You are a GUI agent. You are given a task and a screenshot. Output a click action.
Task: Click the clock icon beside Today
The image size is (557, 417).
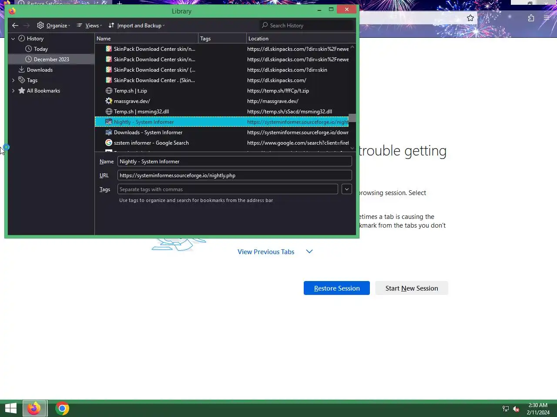tap(29, 49)
